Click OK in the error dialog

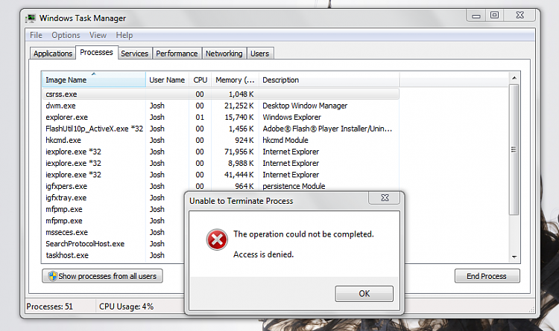tap(364, 294)
